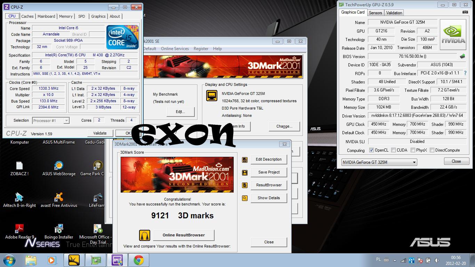Click the Graphics Card tab in GPU-Z
The image size is (475, 267).
click(353, 12)
